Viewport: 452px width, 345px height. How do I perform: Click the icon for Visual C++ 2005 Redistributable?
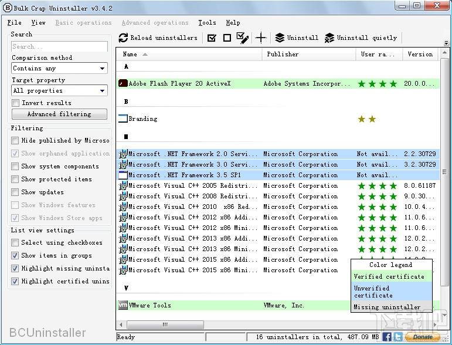tap(123, 185)
